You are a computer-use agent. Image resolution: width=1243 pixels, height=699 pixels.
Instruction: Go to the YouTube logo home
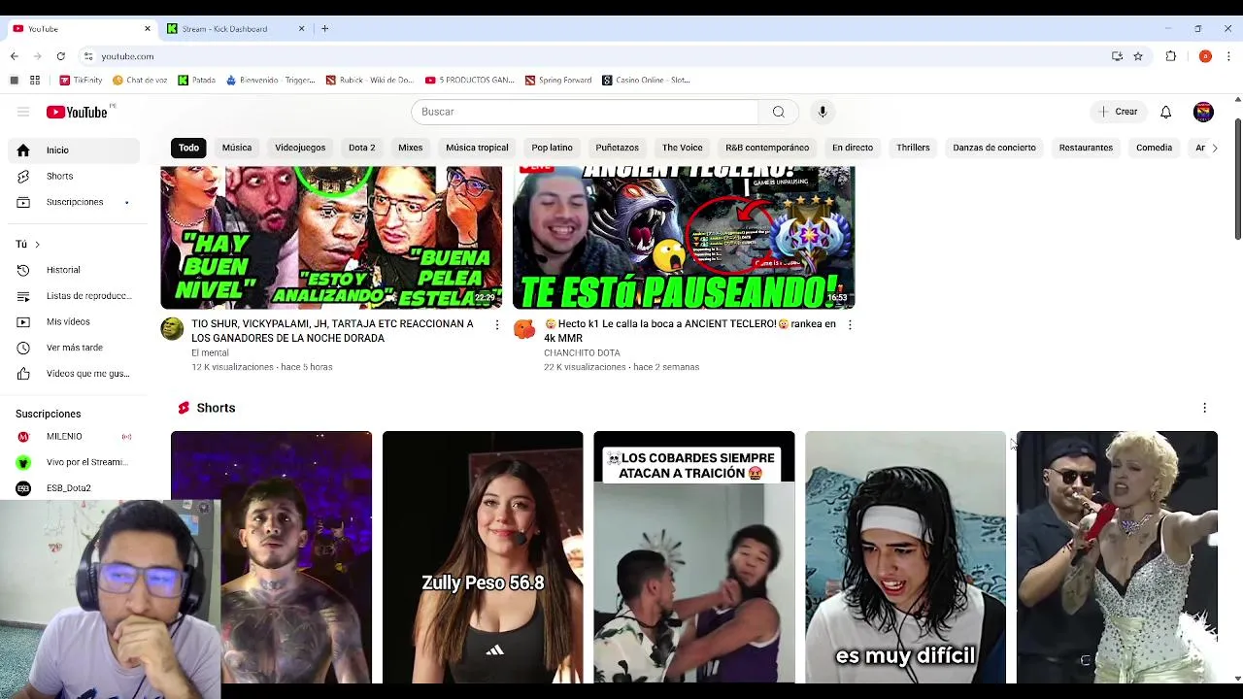(78, 112)
